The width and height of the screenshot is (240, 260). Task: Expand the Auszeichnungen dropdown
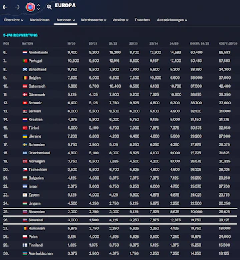pos(172,20)
